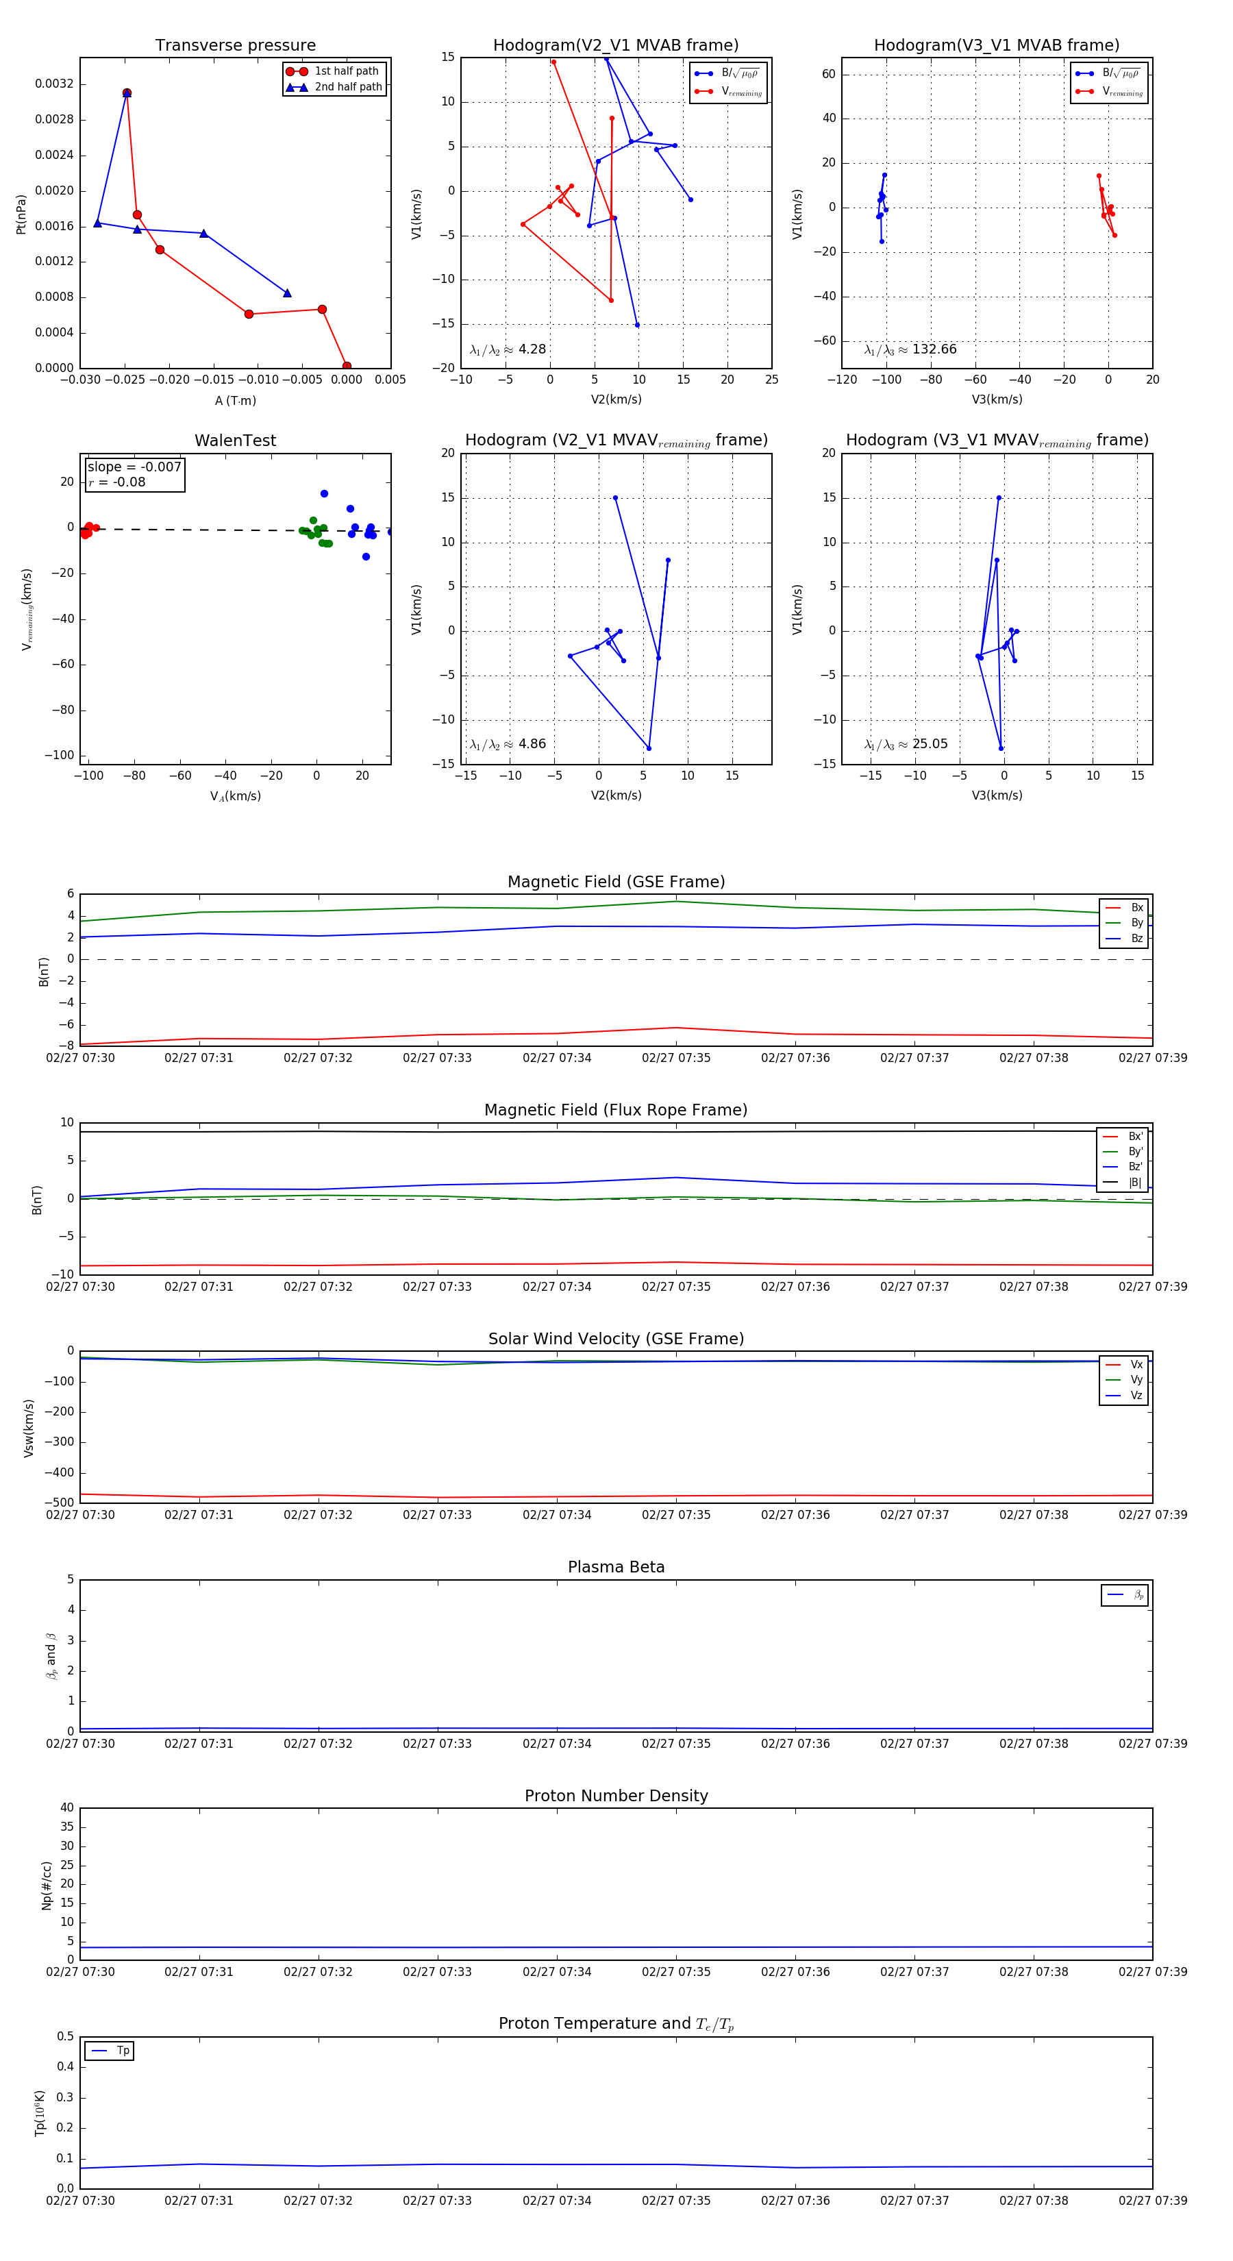This screenshot has width=1233, height=2261.
Task: Click the 'Np(#/cc)' y-axis label
Action: click(47, 1886)
